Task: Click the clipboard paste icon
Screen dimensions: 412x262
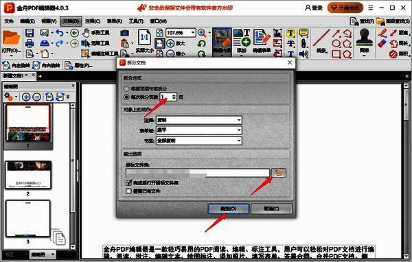Action: (x=125, y=43)
